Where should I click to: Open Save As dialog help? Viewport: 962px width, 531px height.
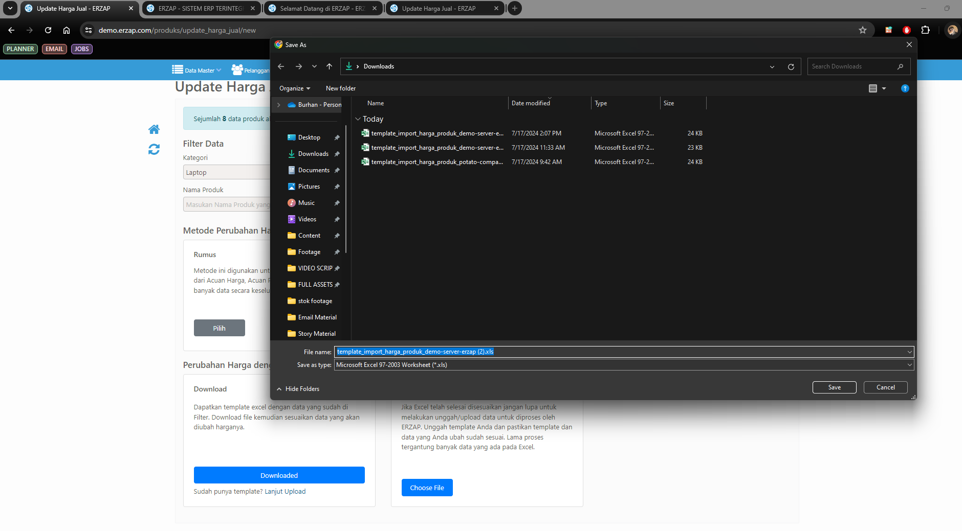pyautogui.click(x=905, y=88)
